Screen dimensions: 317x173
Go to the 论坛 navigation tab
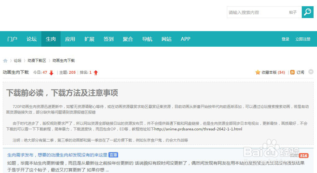click(x=31, y=39)
